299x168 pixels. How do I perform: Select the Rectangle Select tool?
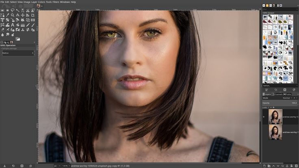click(2, 11)
